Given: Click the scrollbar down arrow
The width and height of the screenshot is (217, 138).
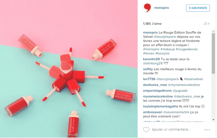Looking at the screenshot, I should 213,120.
